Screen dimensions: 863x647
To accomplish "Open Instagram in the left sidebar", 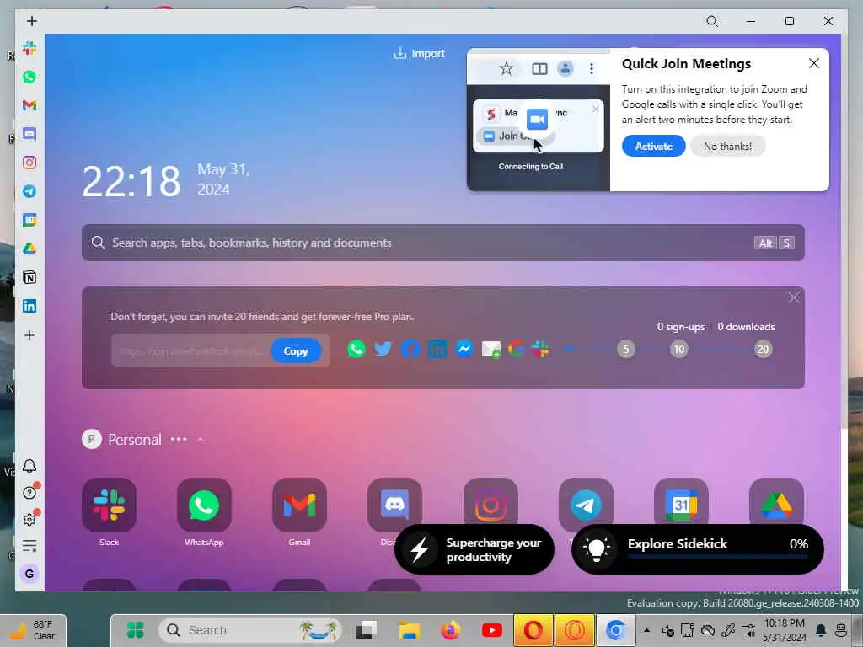I will [29, 163].
